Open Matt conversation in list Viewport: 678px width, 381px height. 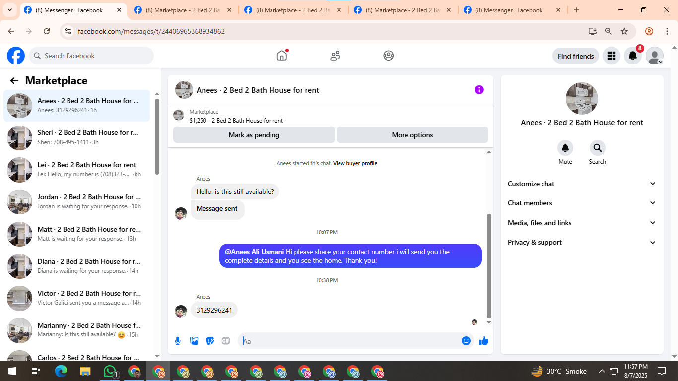point(77,234)
